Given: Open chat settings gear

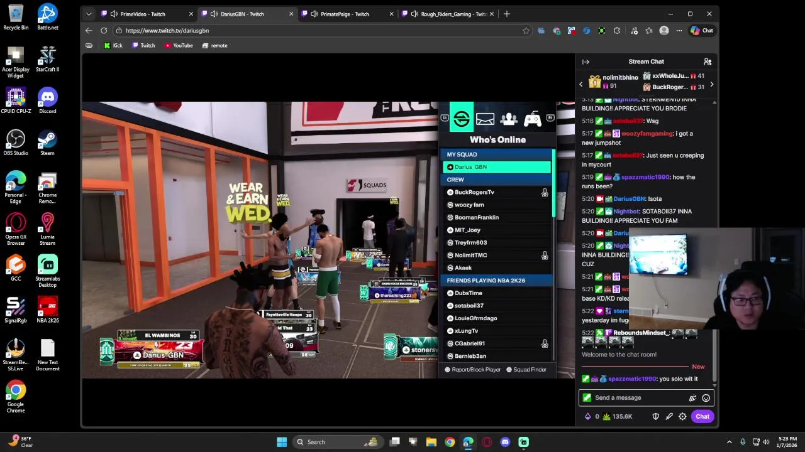Looking at the screenshot, I should (682, 416).
